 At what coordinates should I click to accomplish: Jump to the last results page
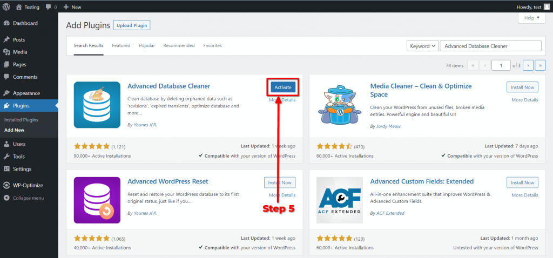[x=540, y=65]
